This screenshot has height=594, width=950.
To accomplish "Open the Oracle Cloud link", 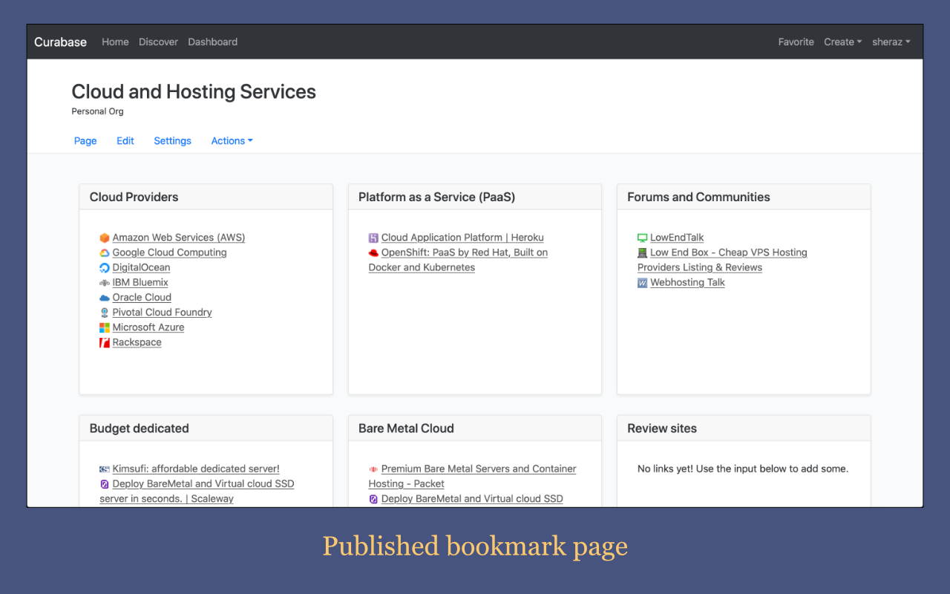I will 142,297.
